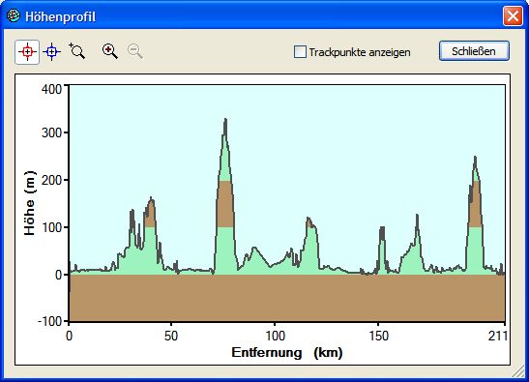Click the 150 distance axis value
The width and height of the screenshot is (529, 382).
tap(378, 336)
